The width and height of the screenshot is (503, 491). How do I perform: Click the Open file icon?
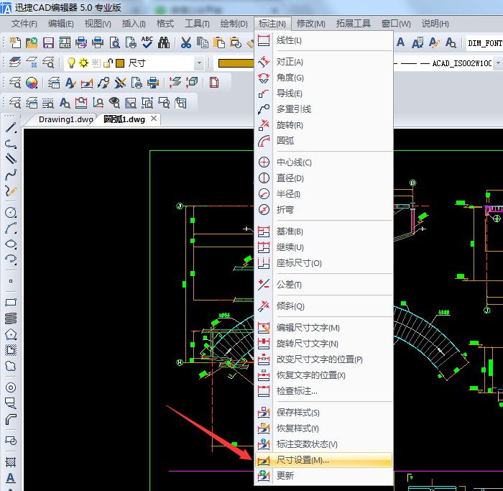click(x=32, y=42)
